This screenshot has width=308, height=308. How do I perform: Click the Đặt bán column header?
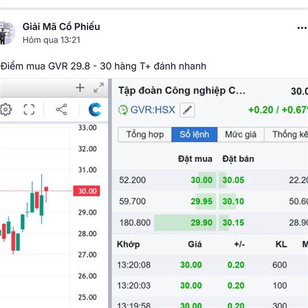tap(238, 159)
